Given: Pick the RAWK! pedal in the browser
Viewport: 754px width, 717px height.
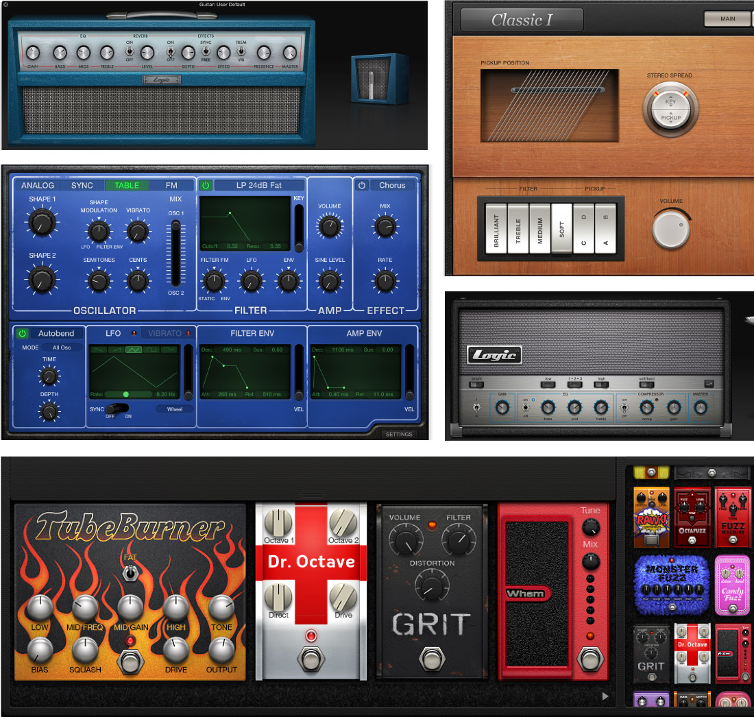Looking at the screenshot, I should coord(651,518).
